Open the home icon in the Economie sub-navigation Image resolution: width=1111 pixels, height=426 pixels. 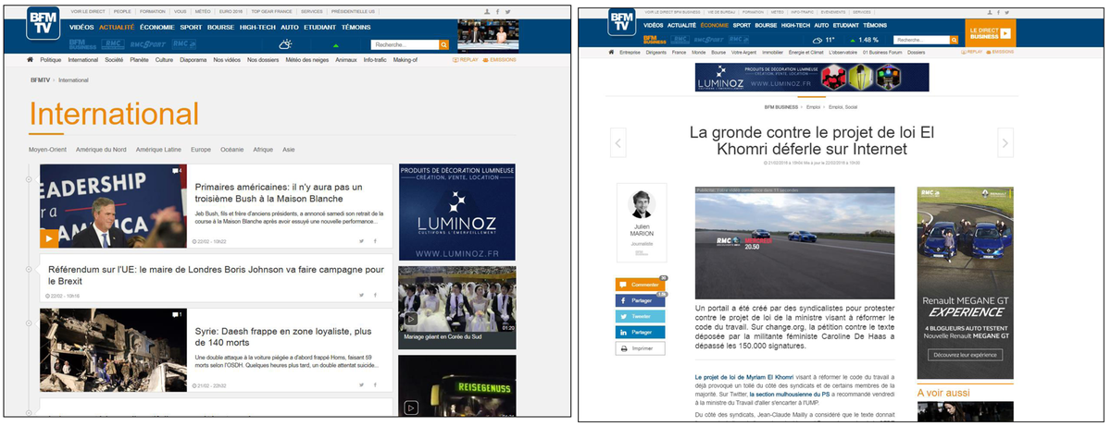pyautogui.click(x=611, y=53)
